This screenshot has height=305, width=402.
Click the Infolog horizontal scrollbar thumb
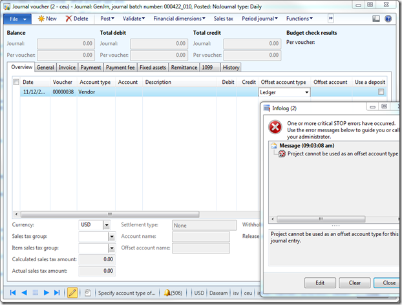click(x=321, y=219)
